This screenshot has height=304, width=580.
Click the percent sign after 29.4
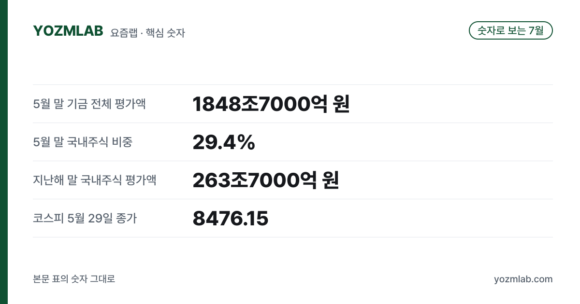point(246,142)
